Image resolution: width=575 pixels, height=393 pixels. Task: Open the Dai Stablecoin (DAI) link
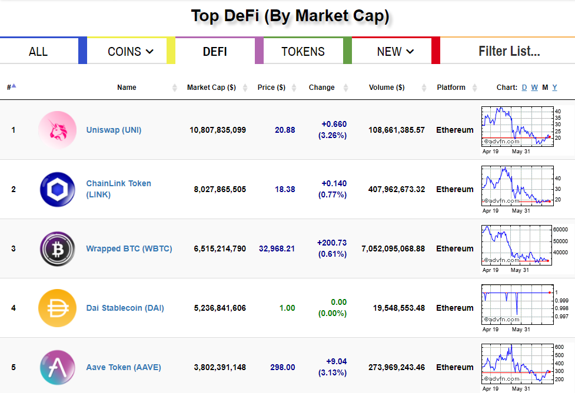click(125, 308)
